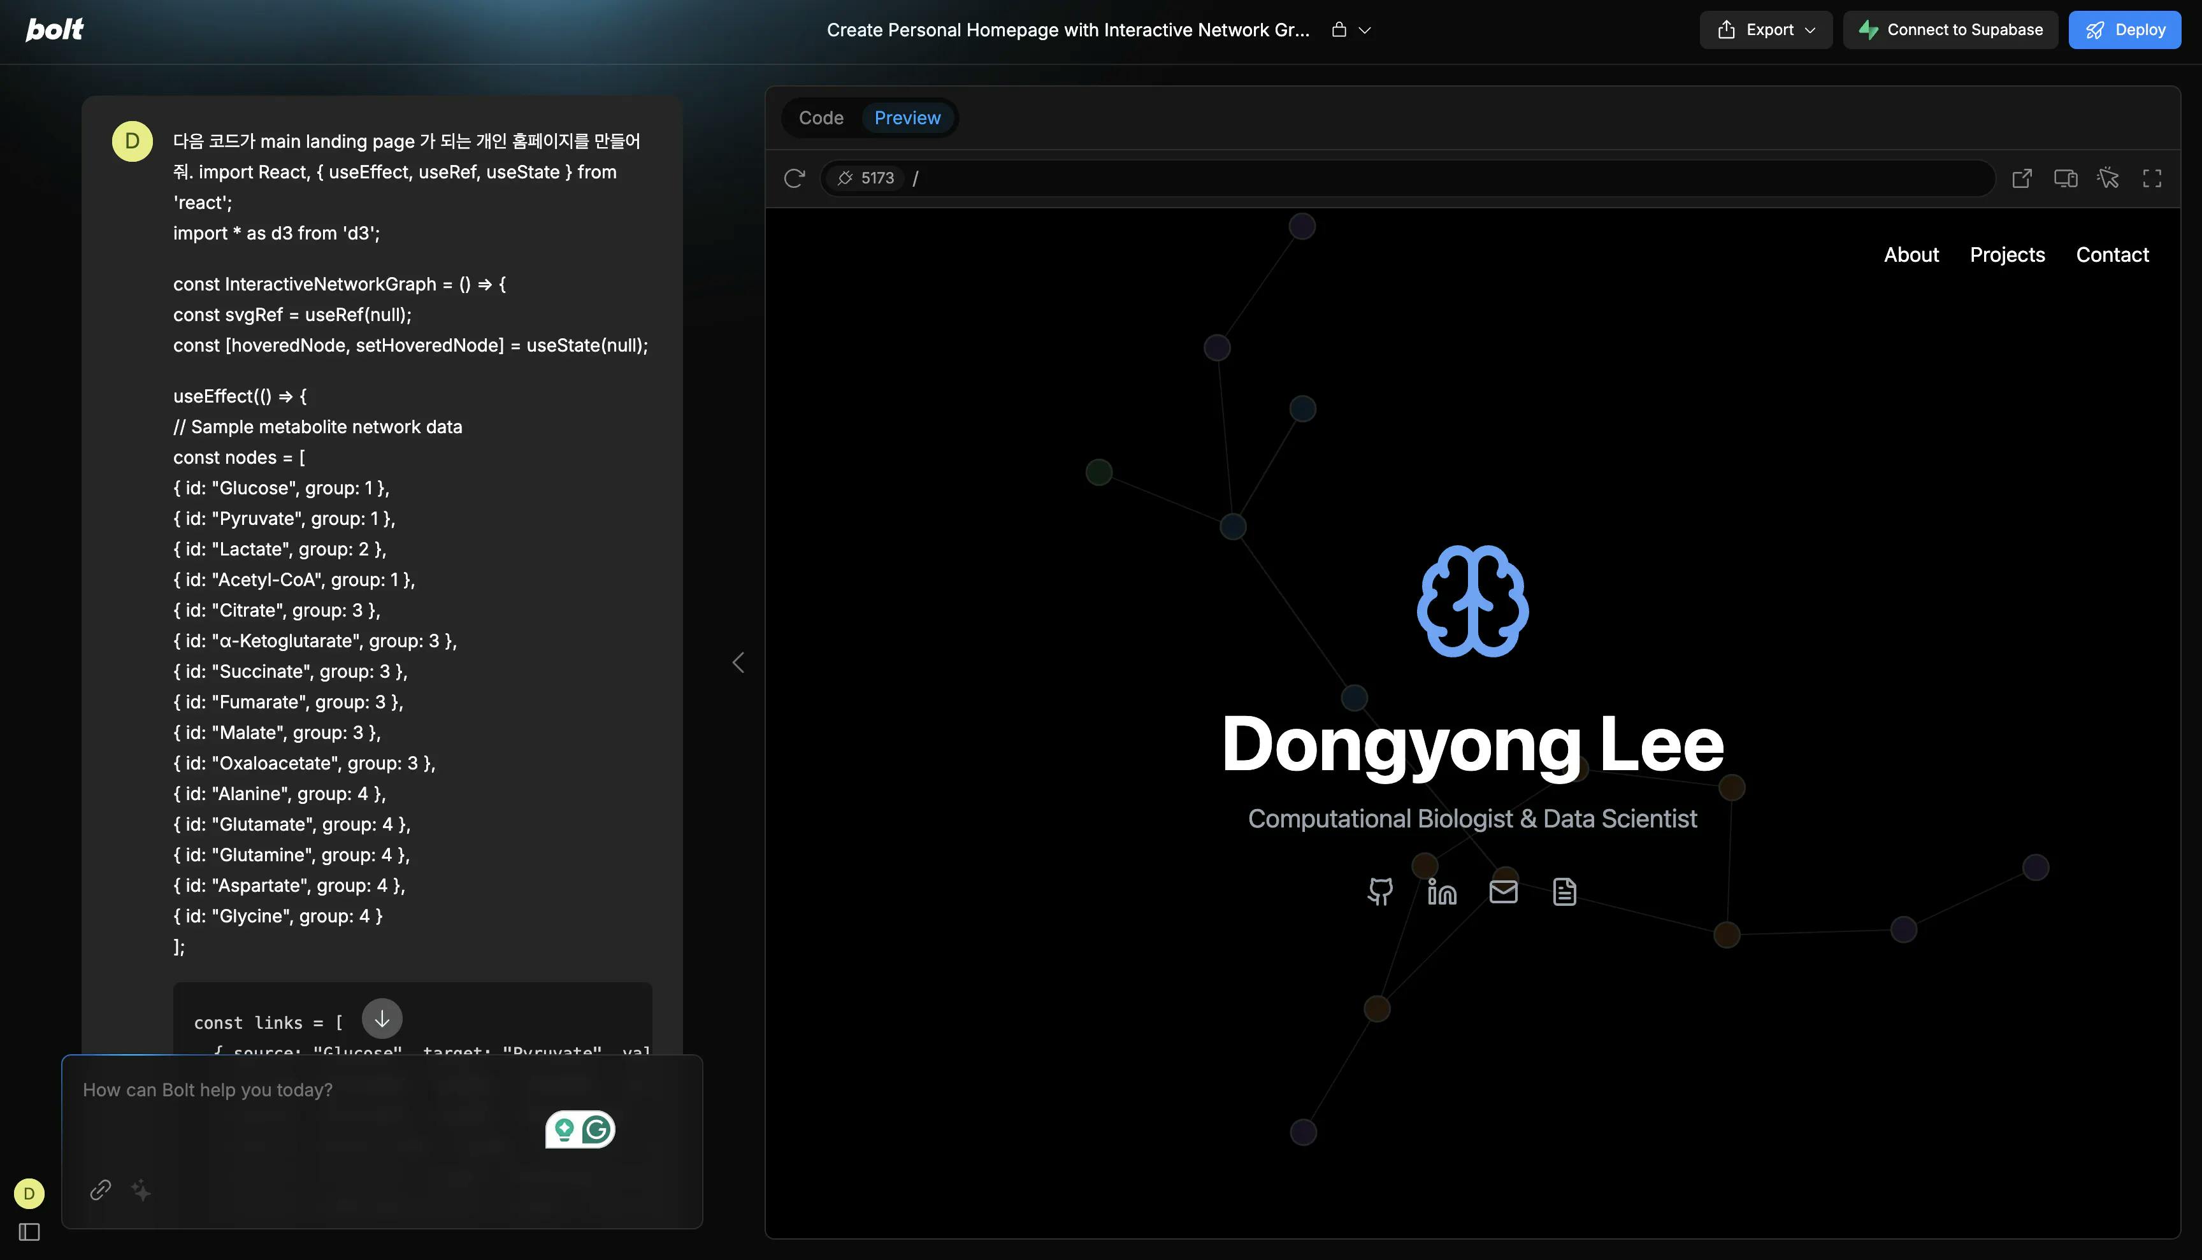Click the Deploy button
This screenshot has height=1260, width=2202.
pos(2124,31)
